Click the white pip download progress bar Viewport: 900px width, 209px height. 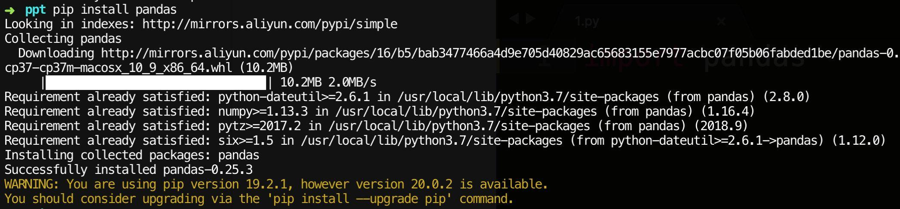click(x=156, y=82)
